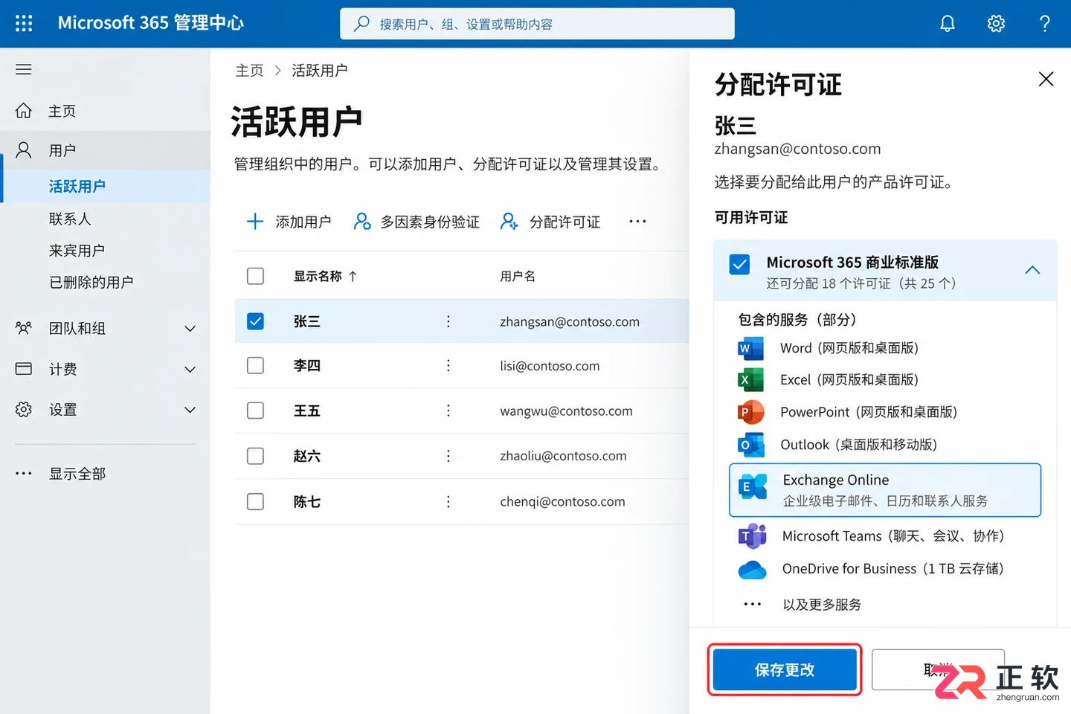
Task: Open 已删除的用户 in sidebar
Action: click(91, 283)
